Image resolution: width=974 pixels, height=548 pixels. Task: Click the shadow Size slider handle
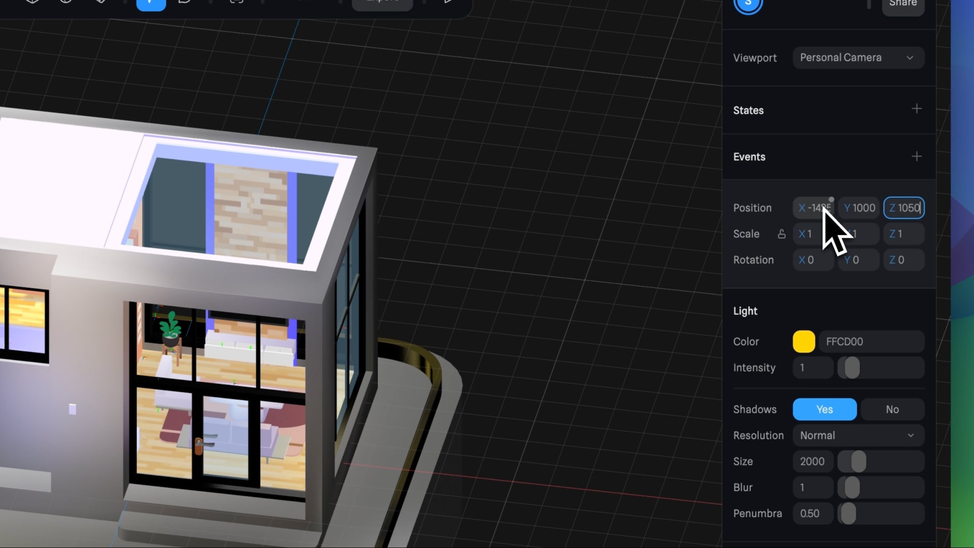[x=858, y=462]
